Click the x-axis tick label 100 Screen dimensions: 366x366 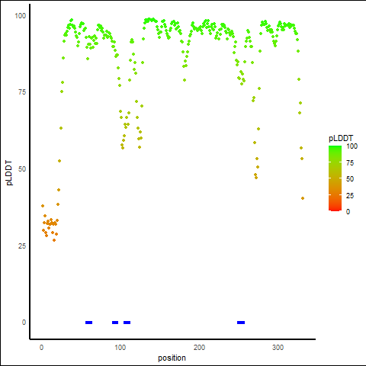click(120, 348)
